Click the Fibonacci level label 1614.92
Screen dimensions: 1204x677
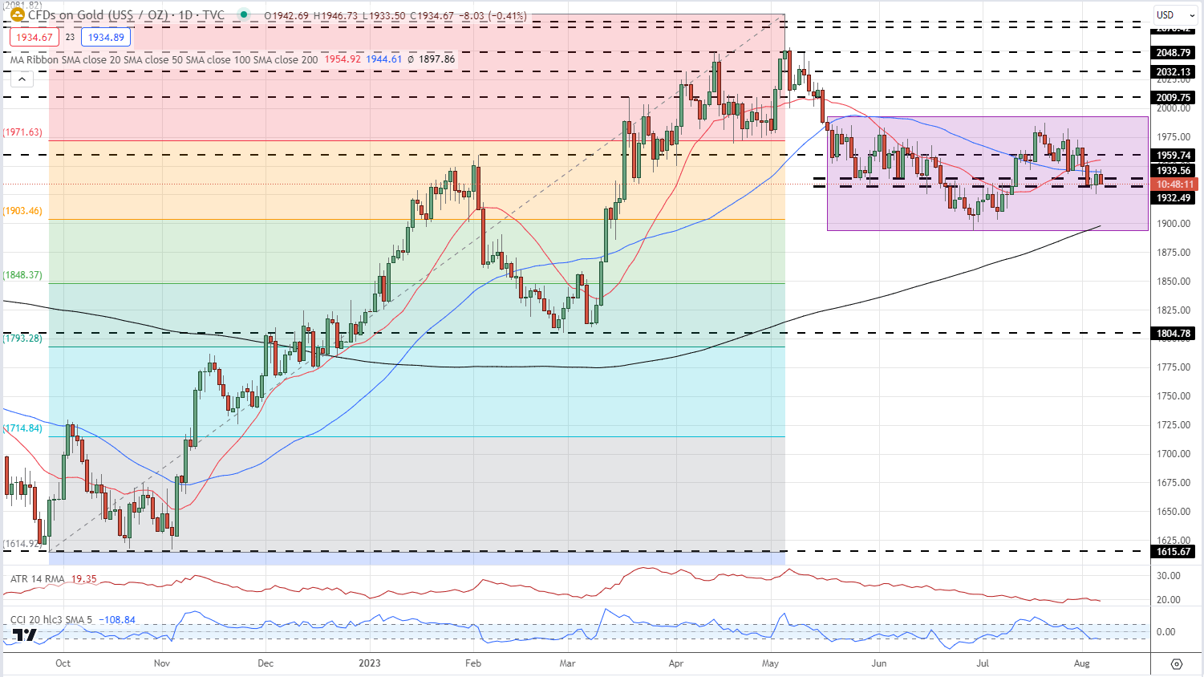pos(22,544)
